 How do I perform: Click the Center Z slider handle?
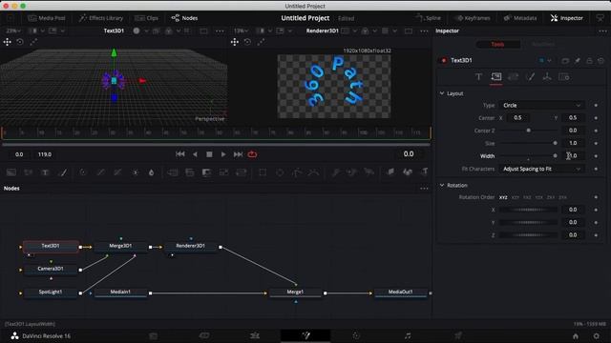click(x=528, y=131)
